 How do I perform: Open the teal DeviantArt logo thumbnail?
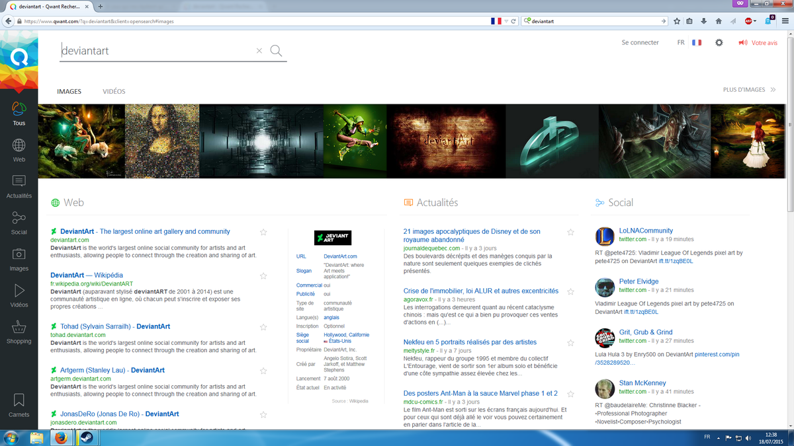(552, 141)
